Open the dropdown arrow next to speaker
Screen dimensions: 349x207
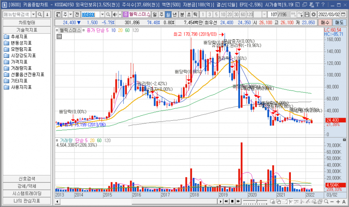pyautogui.click(x=120, y=14)
